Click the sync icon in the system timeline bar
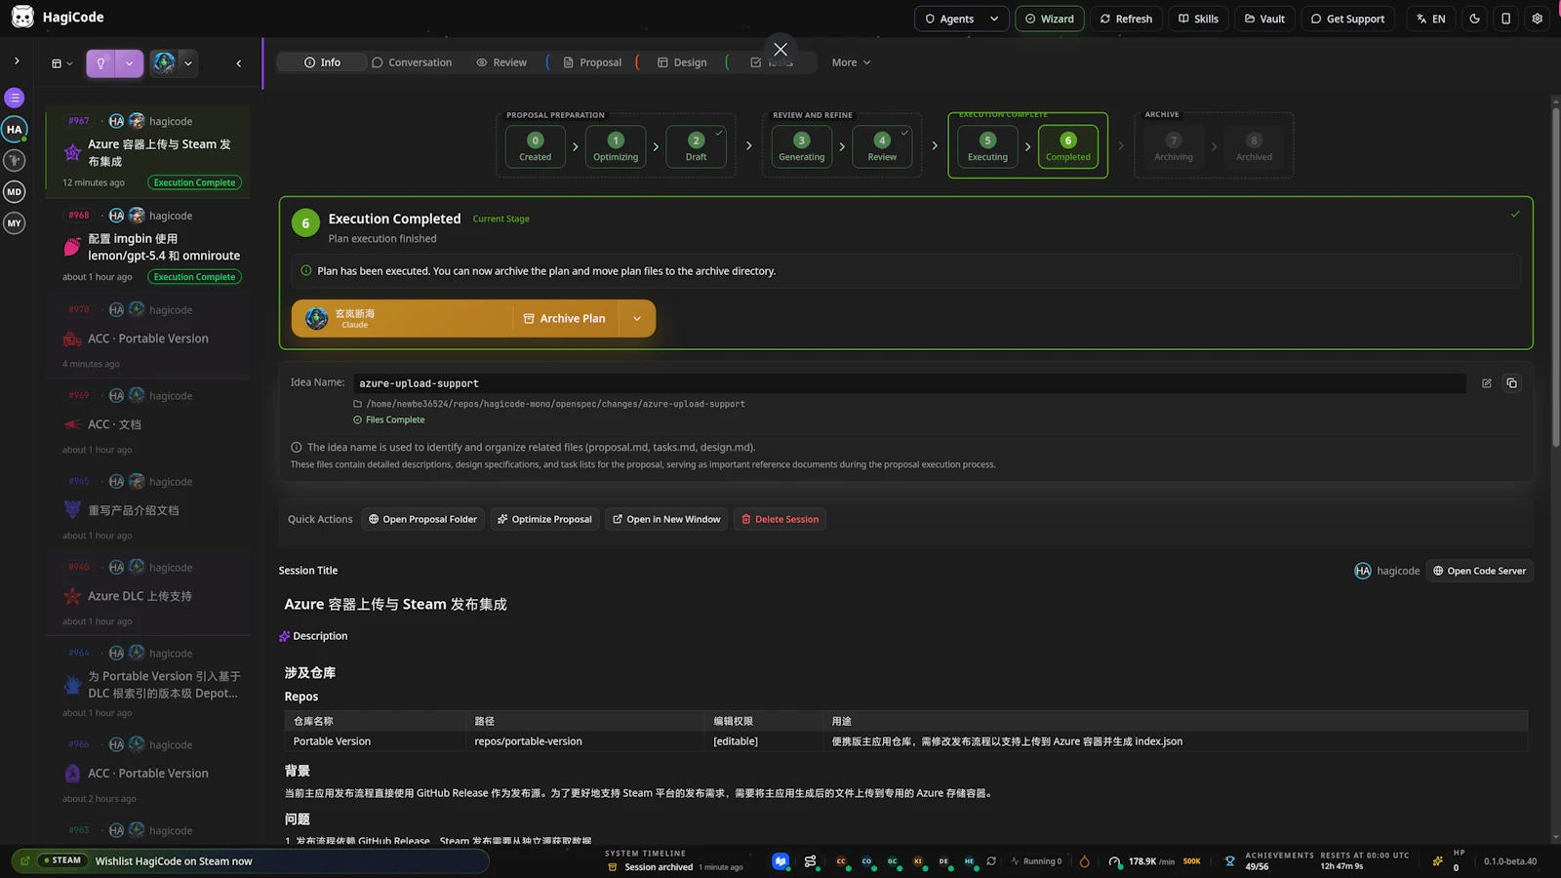This screenshot has height=878, width=1561. coord(991,861)
